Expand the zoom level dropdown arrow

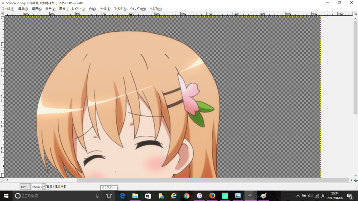pyautogui.click(x=44, y=187)
